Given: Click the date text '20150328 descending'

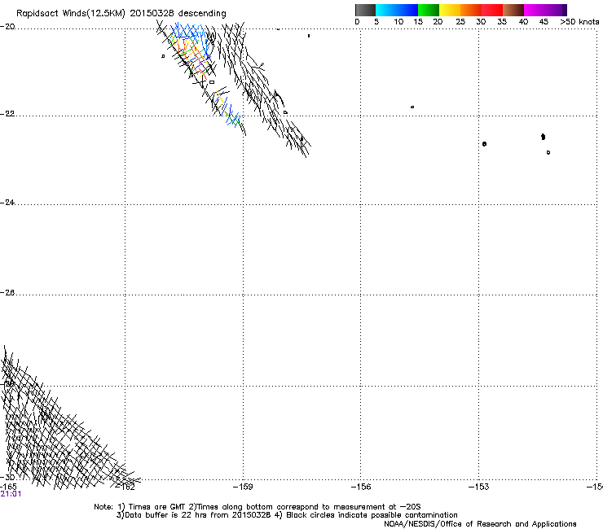Looking at the screenshot, I should coord(178,14).
